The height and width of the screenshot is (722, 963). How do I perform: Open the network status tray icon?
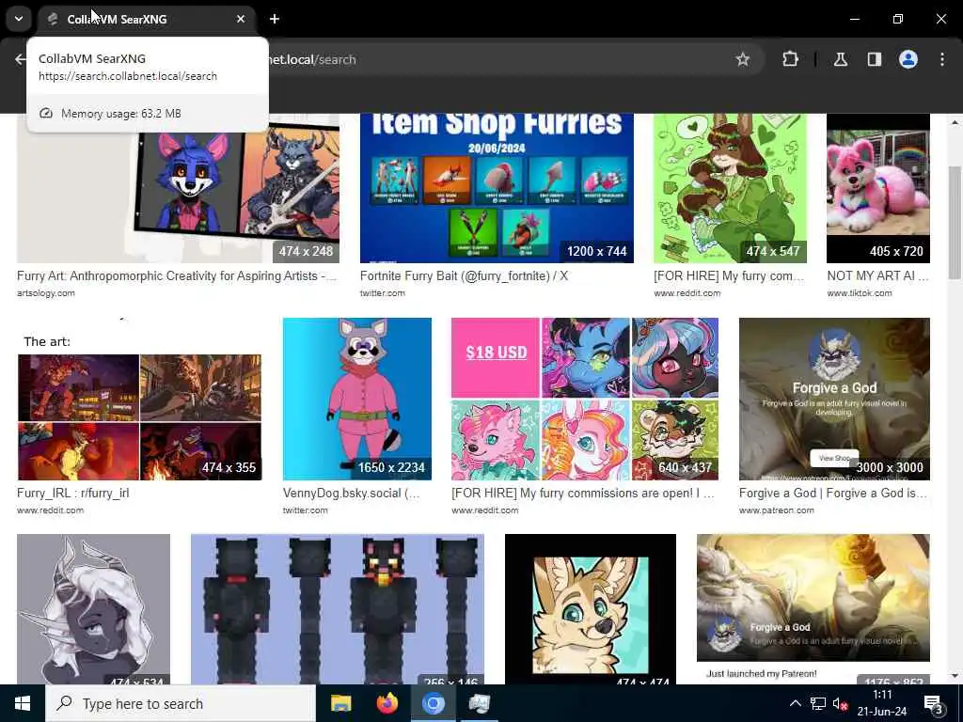(817, 703)
